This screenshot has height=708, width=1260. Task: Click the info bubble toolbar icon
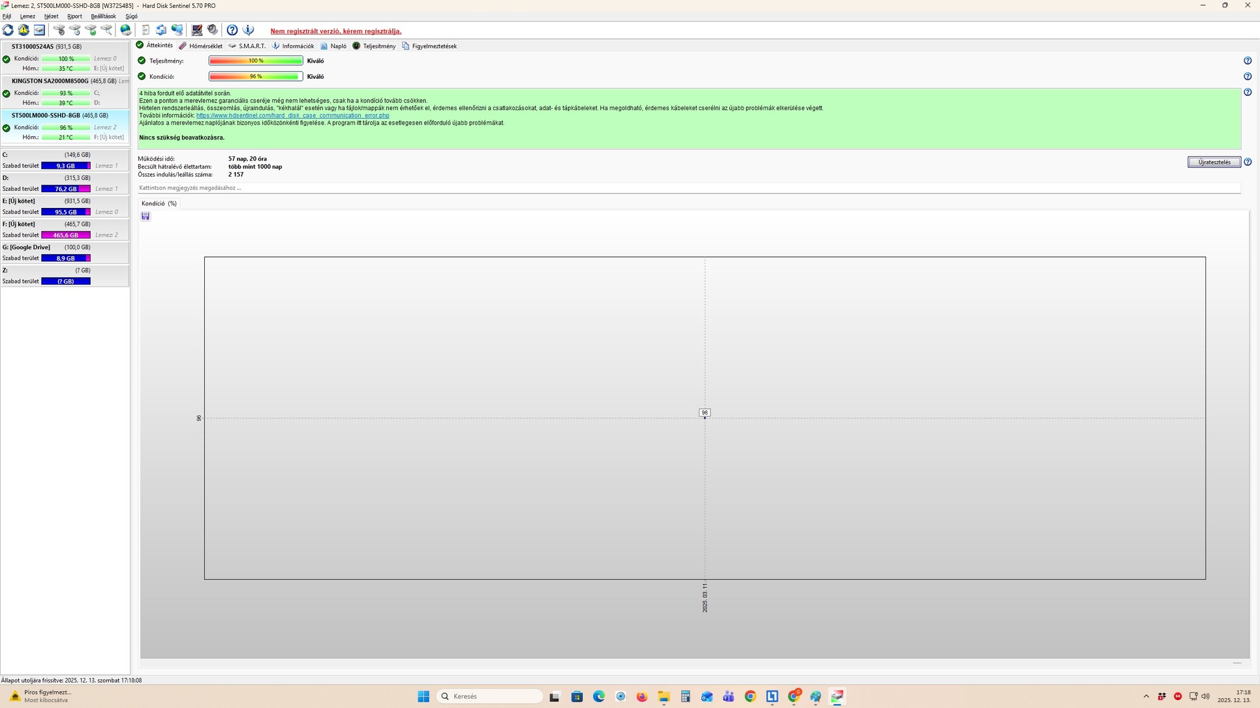pos(248,30)
